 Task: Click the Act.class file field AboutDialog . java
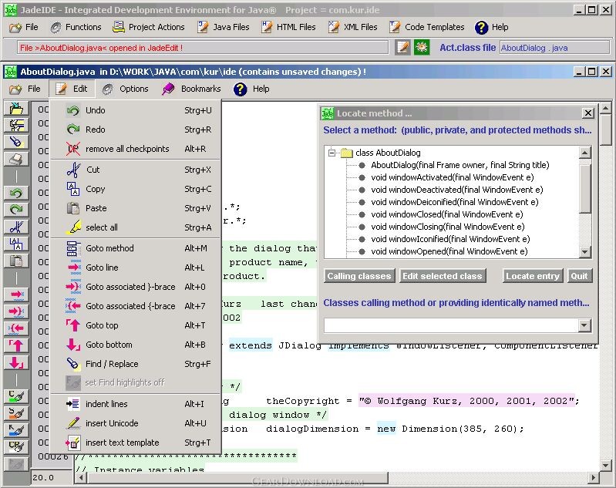click(554, 48)
